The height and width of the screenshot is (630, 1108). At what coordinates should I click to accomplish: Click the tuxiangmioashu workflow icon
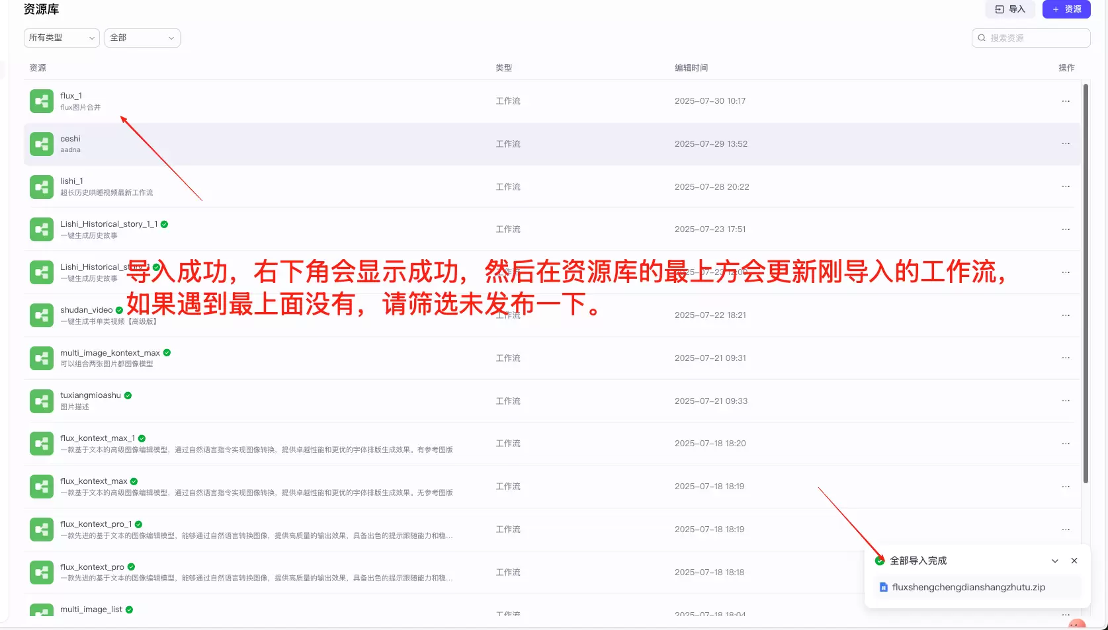click(42, 401)
